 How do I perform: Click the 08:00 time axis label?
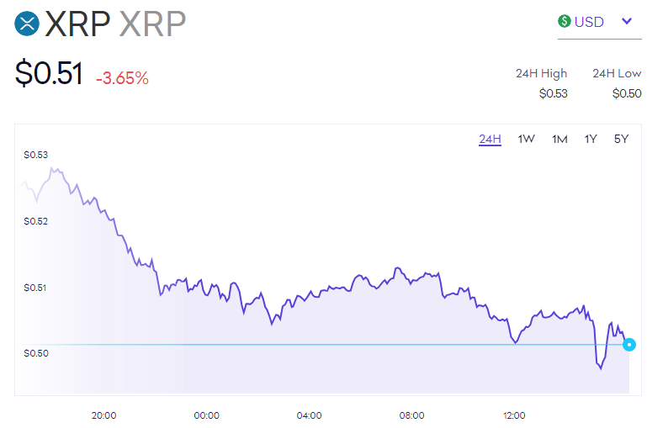(411, 415)
